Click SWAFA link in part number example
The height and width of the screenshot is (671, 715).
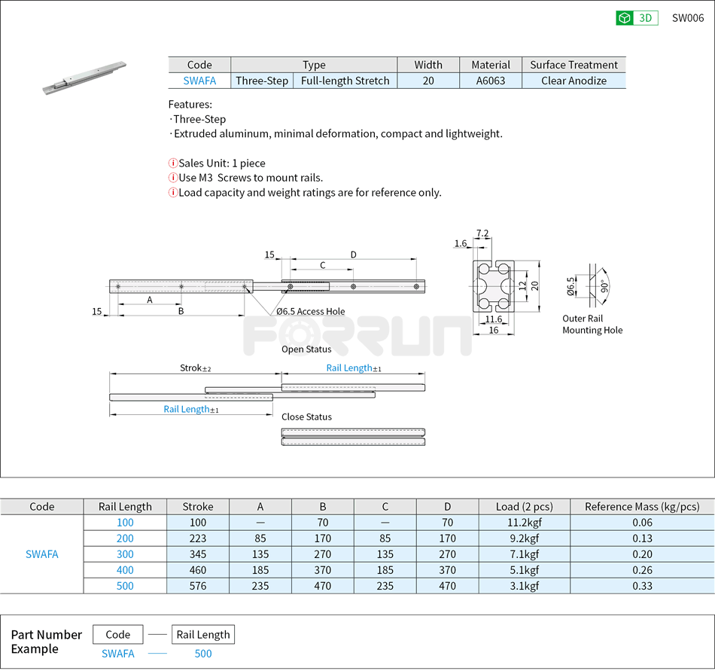pos(117,654)
